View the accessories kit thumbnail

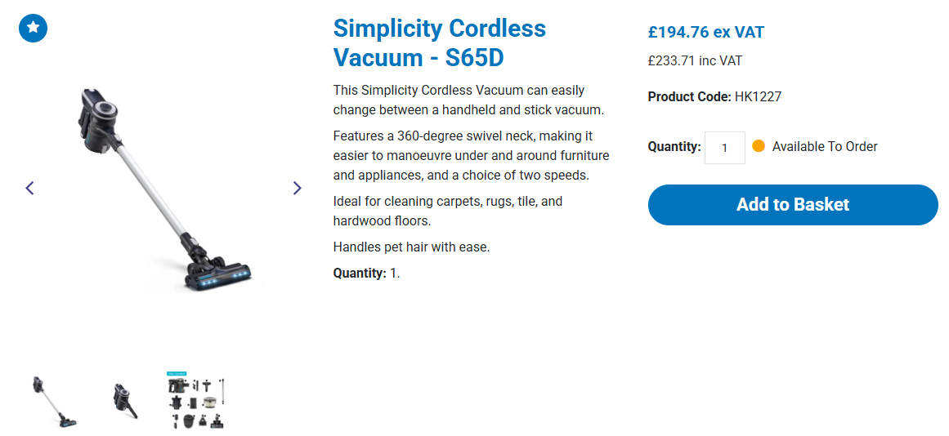tap(195, 400)
